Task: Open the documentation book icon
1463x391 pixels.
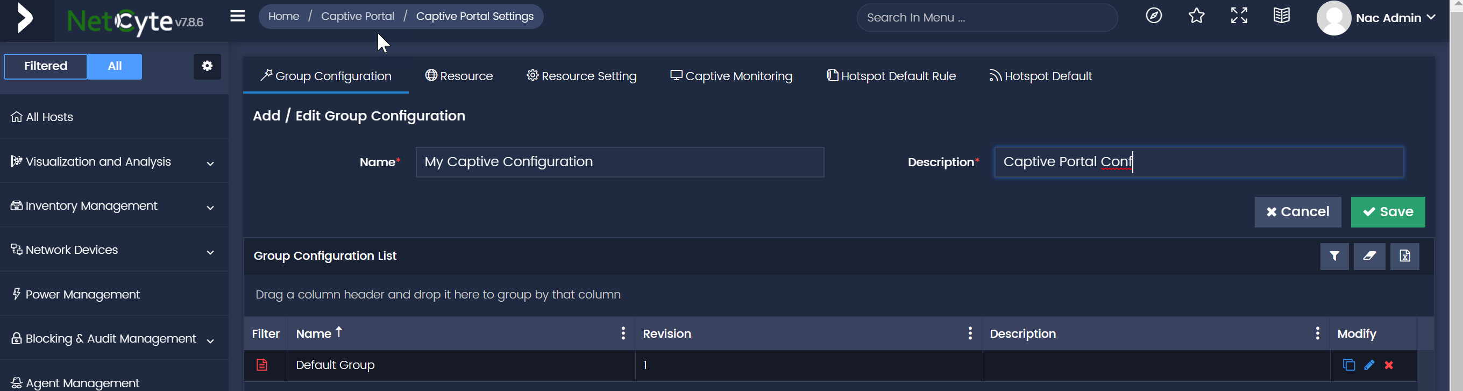Action: pos(1281,16)
